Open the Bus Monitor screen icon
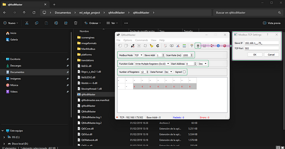 pos(171,46)
